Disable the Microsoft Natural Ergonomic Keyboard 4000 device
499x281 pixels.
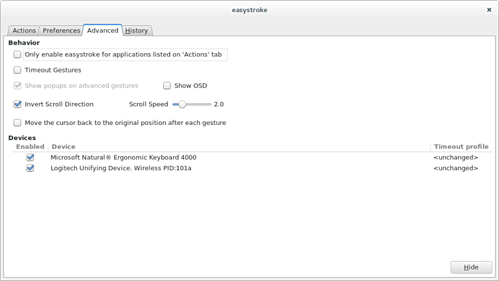[30, 157]
